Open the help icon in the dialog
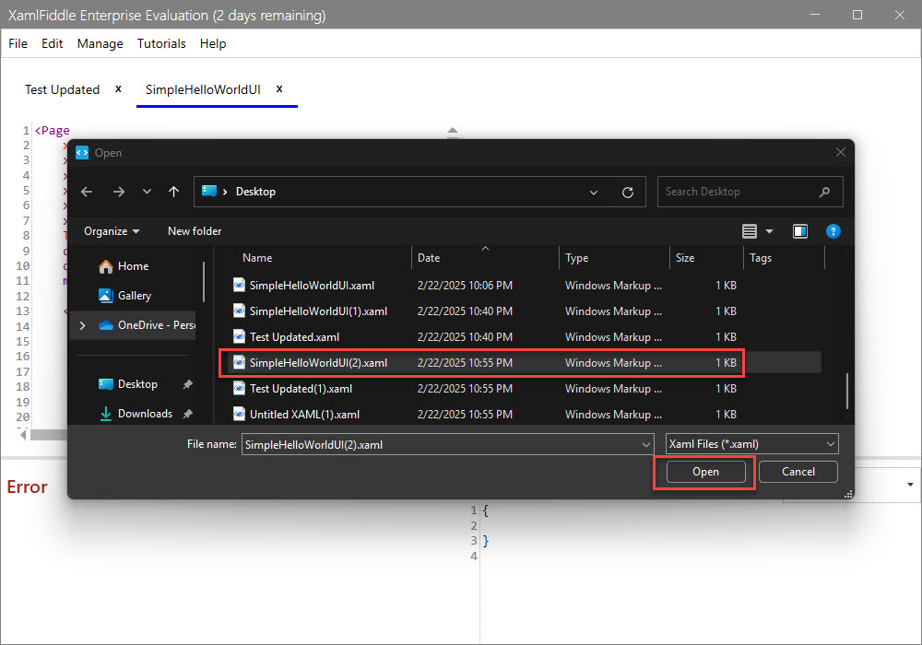This screenshot has height=645, width=922. point(833,231)
